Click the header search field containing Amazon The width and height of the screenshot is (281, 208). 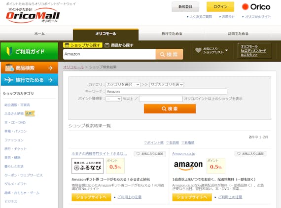pyautogui.click(x=109, y=54)
